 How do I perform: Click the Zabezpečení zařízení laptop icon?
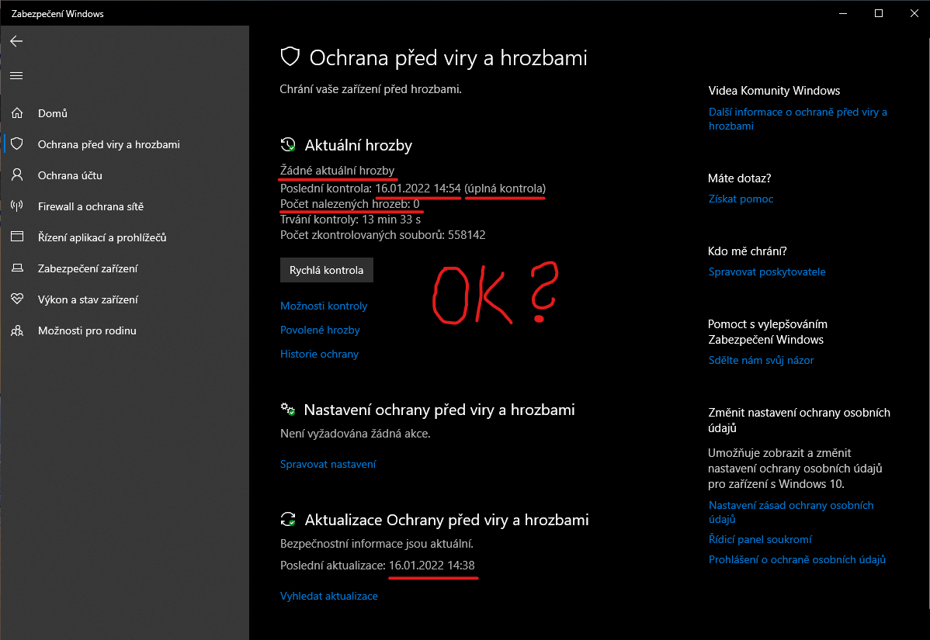tap(16, 268)
